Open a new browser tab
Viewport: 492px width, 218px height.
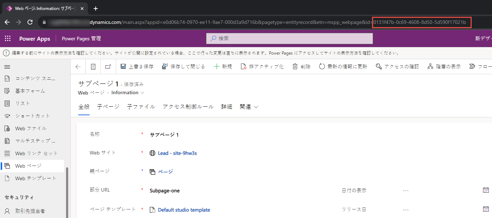tap(95, 9)
